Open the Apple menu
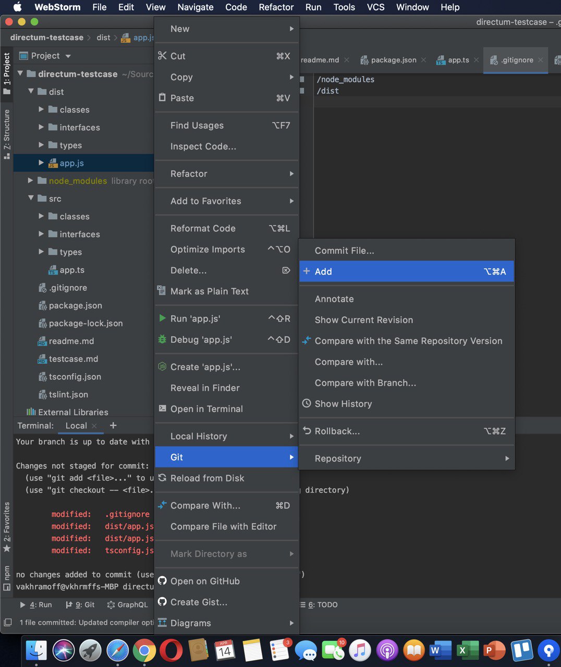 (x=17, y=7)
